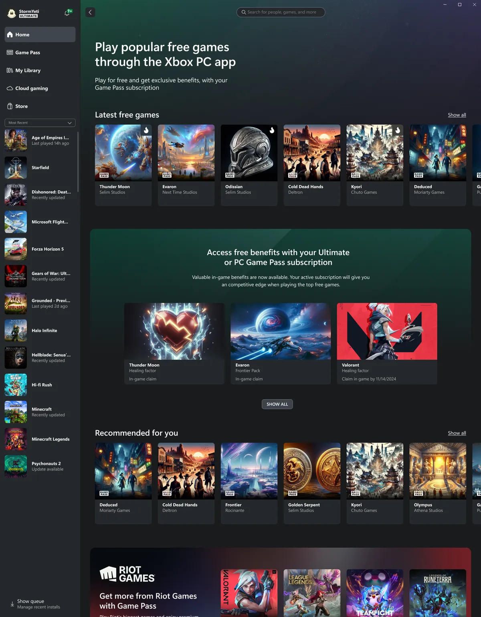This screenshot has height=617, width=481.
Task: Select Gears of War in sidebar
Action: (40, 276)
